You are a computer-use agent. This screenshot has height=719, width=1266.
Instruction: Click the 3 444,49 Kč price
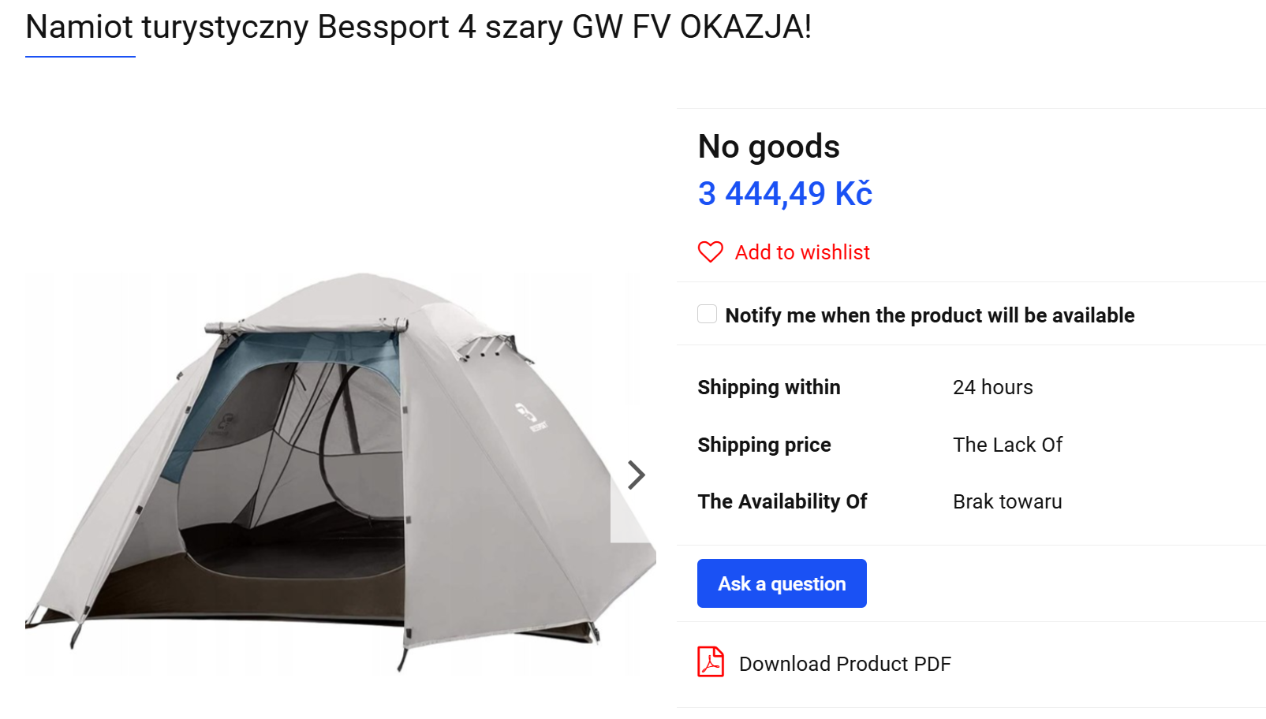(785, 194)
